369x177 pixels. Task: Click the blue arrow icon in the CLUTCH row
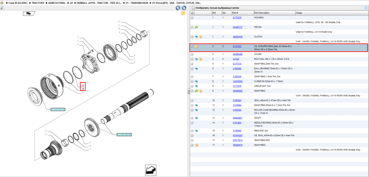coord(197,37)
